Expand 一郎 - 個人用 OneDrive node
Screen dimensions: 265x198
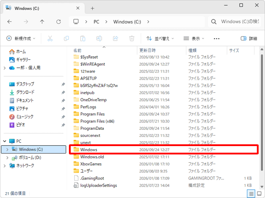coord(5,68)
